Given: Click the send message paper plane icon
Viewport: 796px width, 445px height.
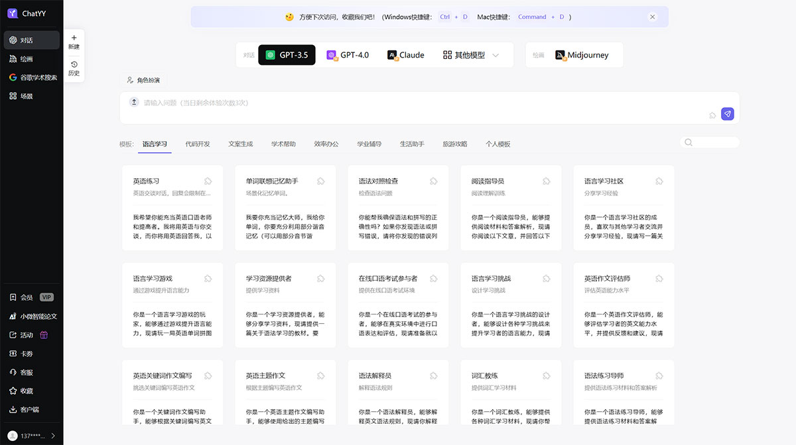Looking at the screenshot, I should pos(728,114).
